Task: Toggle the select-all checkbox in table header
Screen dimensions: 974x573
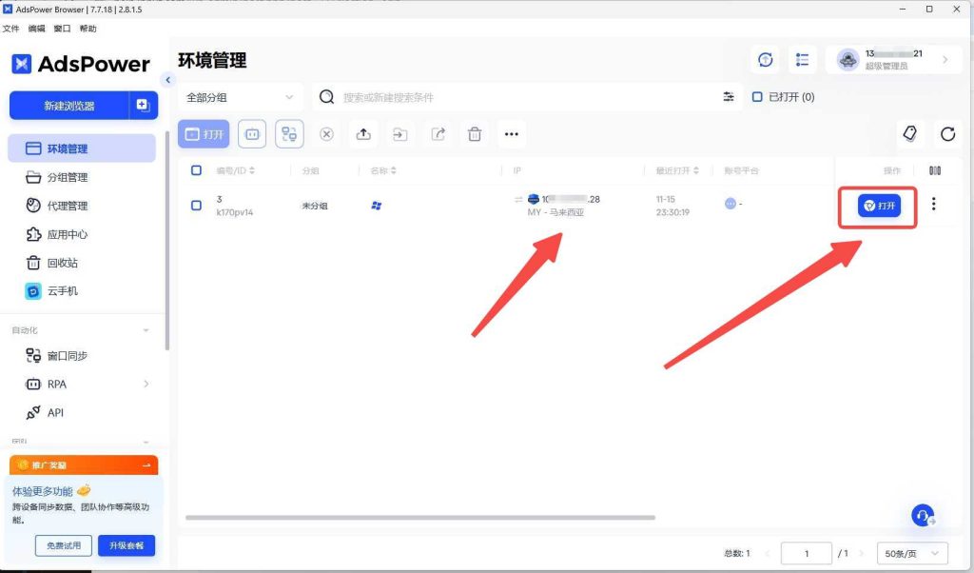Action: pyautogui.click(x=196, y=170)
